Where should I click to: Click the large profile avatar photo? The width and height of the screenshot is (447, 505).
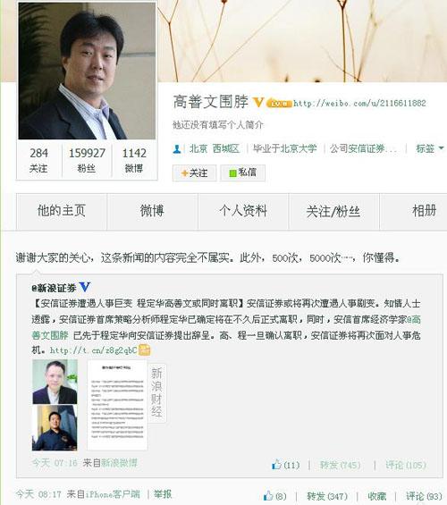(87, 71)
